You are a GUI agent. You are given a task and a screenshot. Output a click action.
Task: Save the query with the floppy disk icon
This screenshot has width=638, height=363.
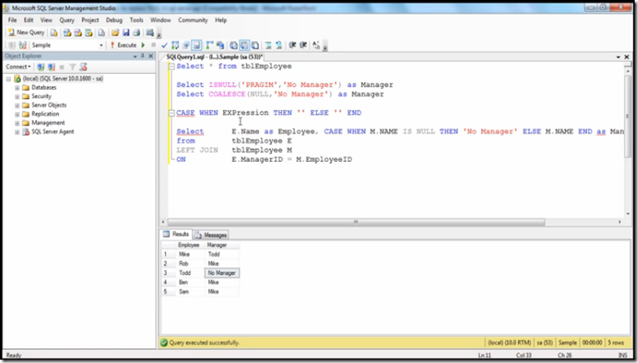click(x=126, y=33)
